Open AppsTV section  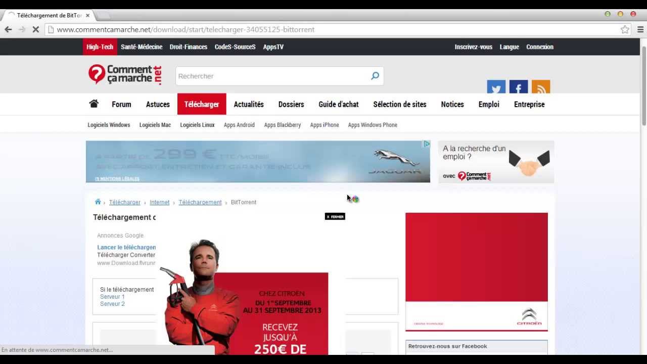[273, 47]
